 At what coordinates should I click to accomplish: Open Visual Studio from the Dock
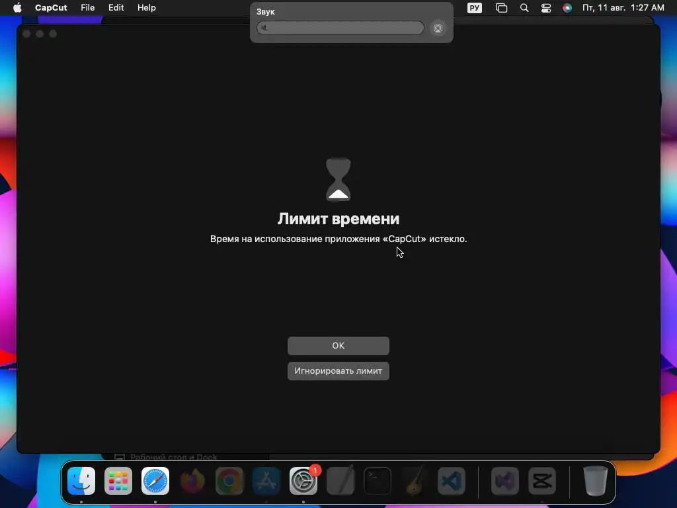point(505,481)
